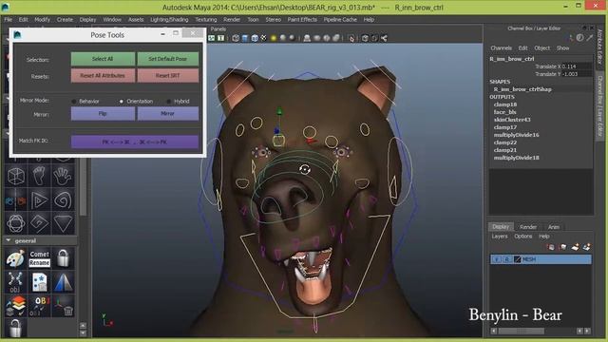Click the FK IK match button

click(x=135, y=142)
